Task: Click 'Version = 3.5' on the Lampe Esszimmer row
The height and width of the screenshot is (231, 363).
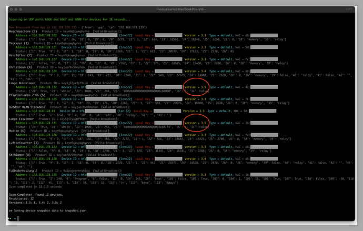Action: pos(195,123)
